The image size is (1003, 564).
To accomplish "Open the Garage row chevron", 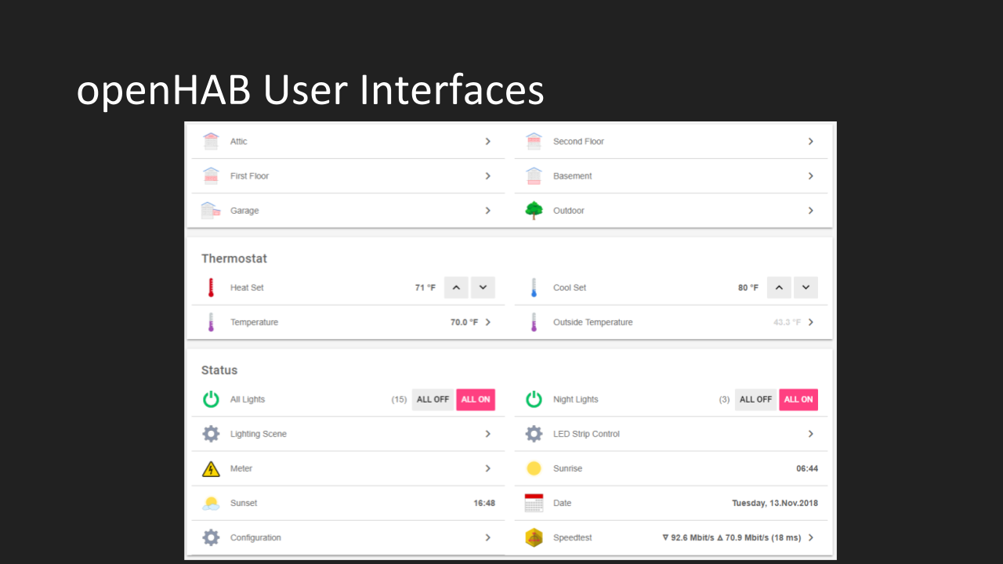I will [487, 211].
